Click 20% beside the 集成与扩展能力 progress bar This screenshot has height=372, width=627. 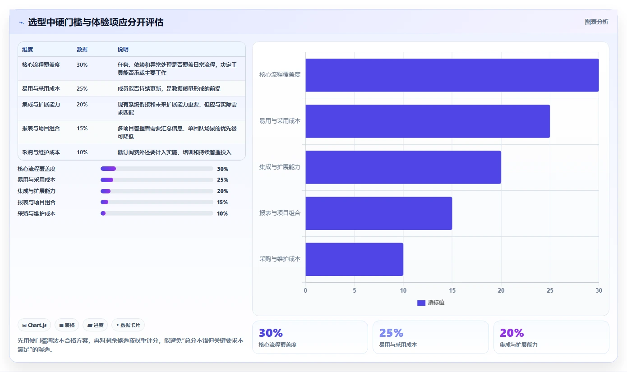tap(222, 191)
